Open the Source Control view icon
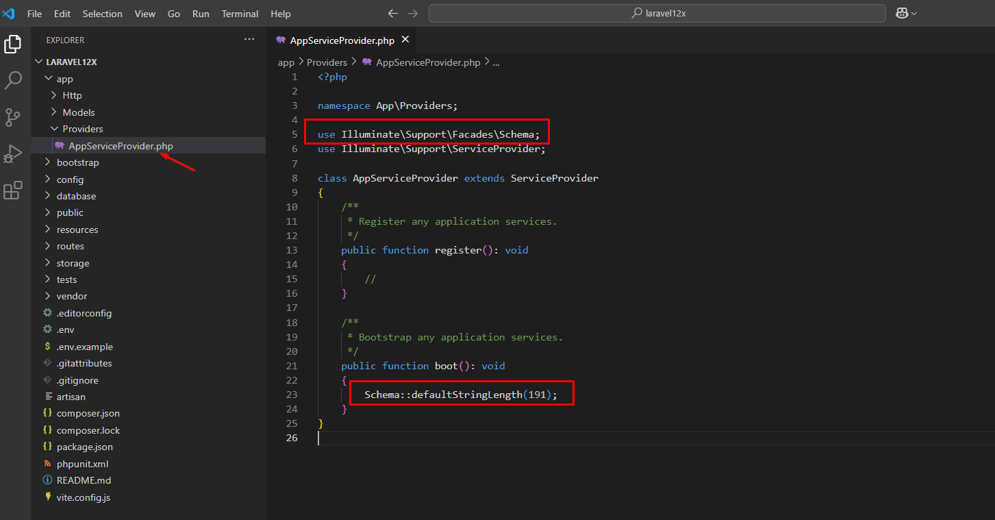Screen dimensions: 995x520 (x=13, y=117)
